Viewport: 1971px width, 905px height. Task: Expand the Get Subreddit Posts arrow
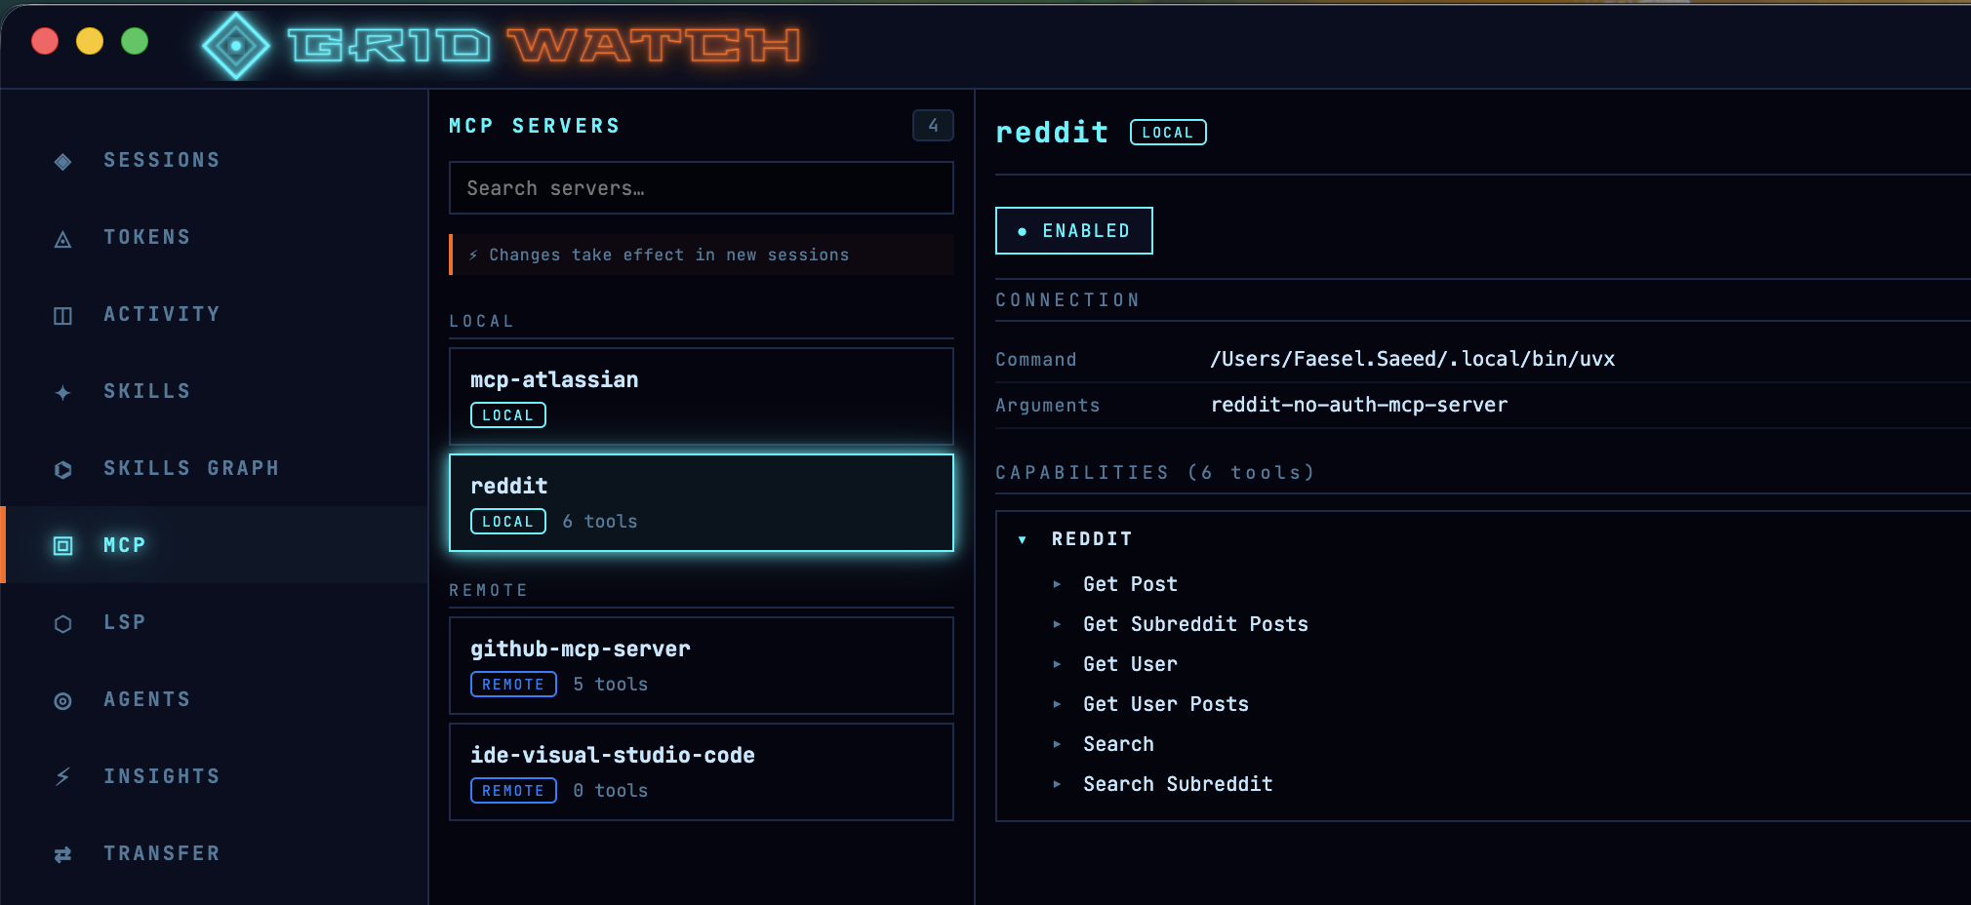pos(1057,624)
